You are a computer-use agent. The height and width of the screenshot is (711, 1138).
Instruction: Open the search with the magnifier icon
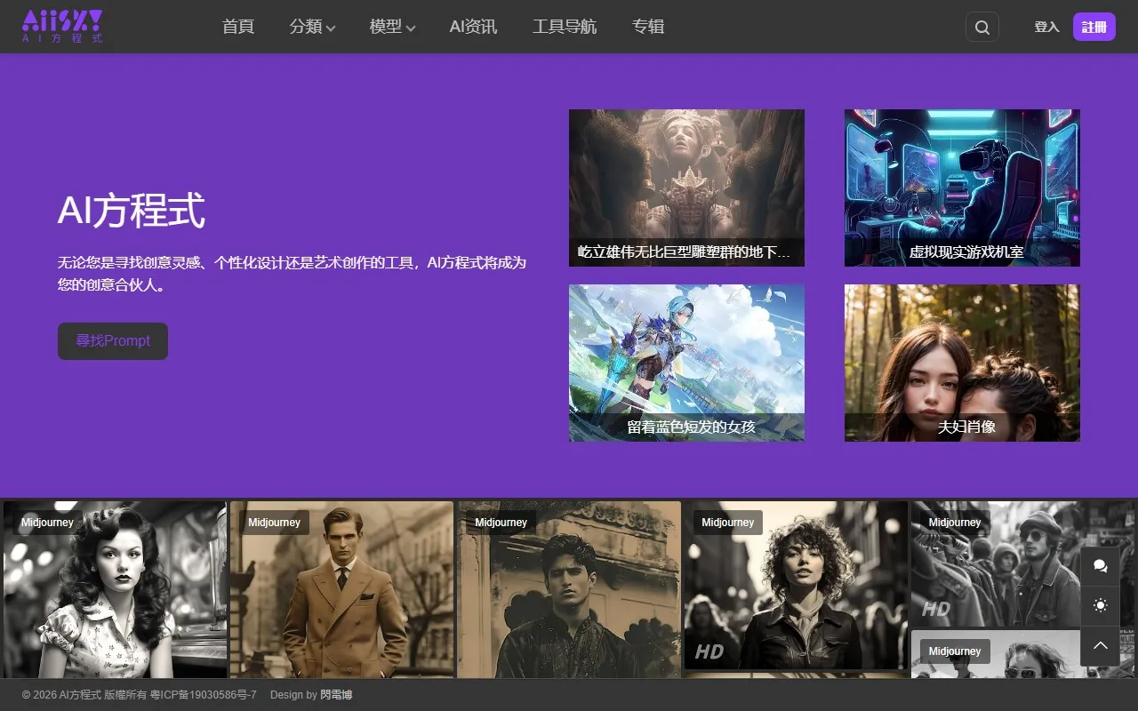tap(982, 27)
